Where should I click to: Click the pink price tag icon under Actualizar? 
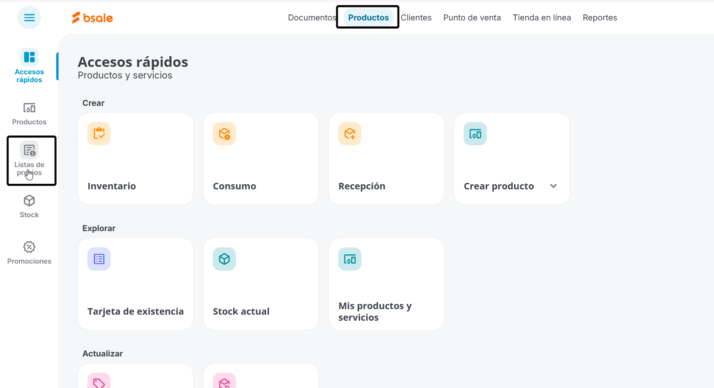click(99, 381)
